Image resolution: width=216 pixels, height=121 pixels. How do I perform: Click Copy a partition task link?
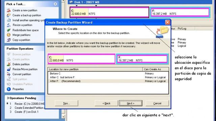21,40
